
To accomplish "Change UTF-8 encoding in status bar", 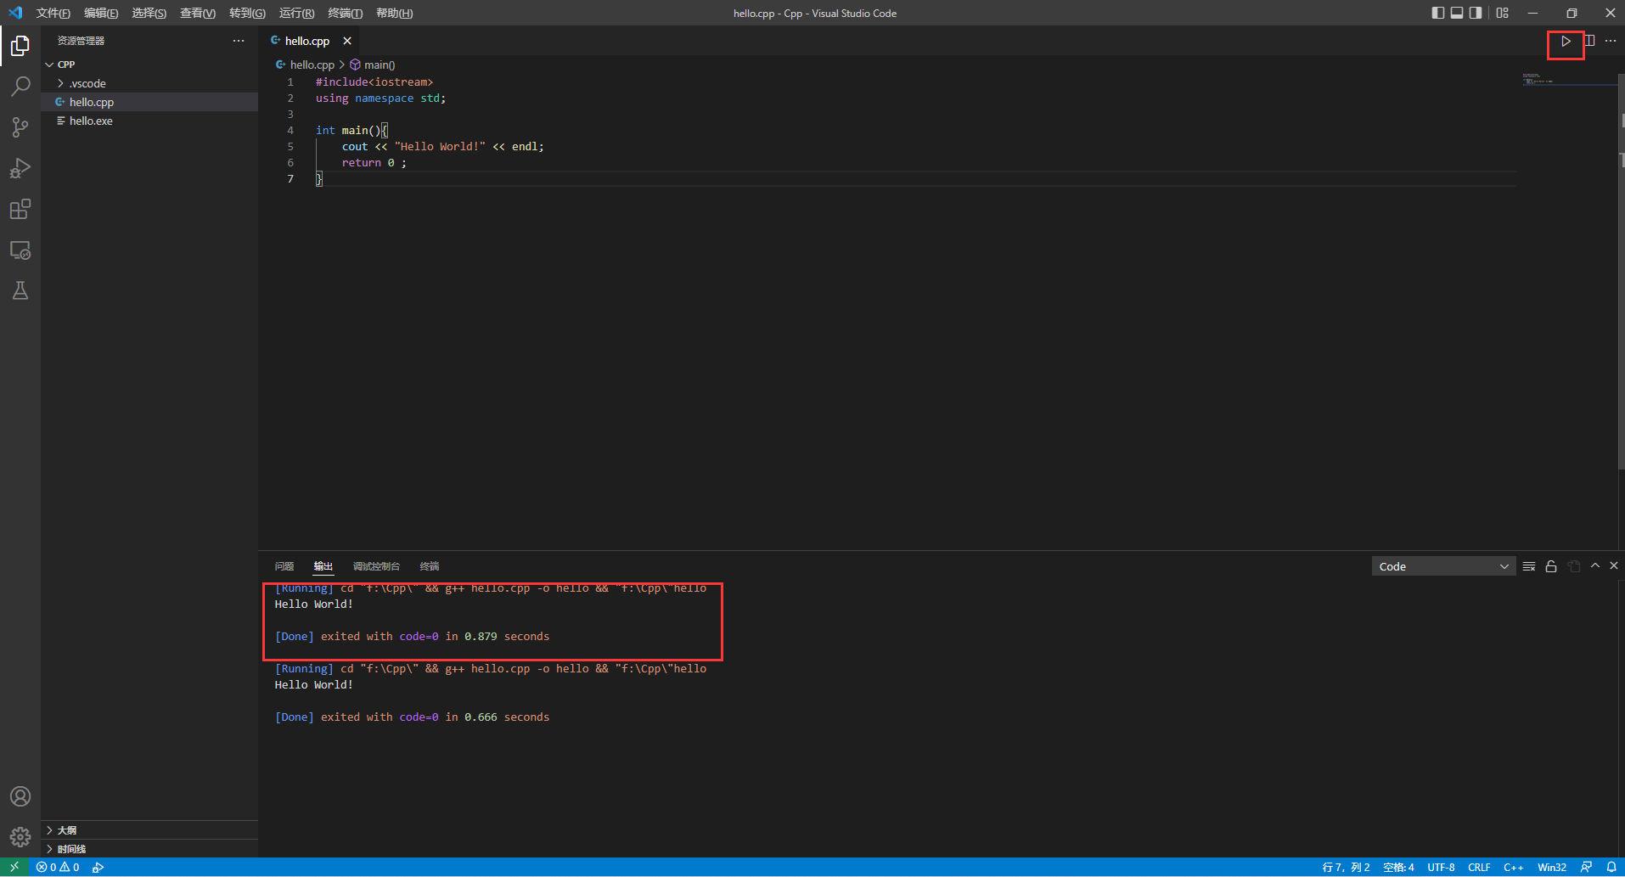I will point(1441,867).
